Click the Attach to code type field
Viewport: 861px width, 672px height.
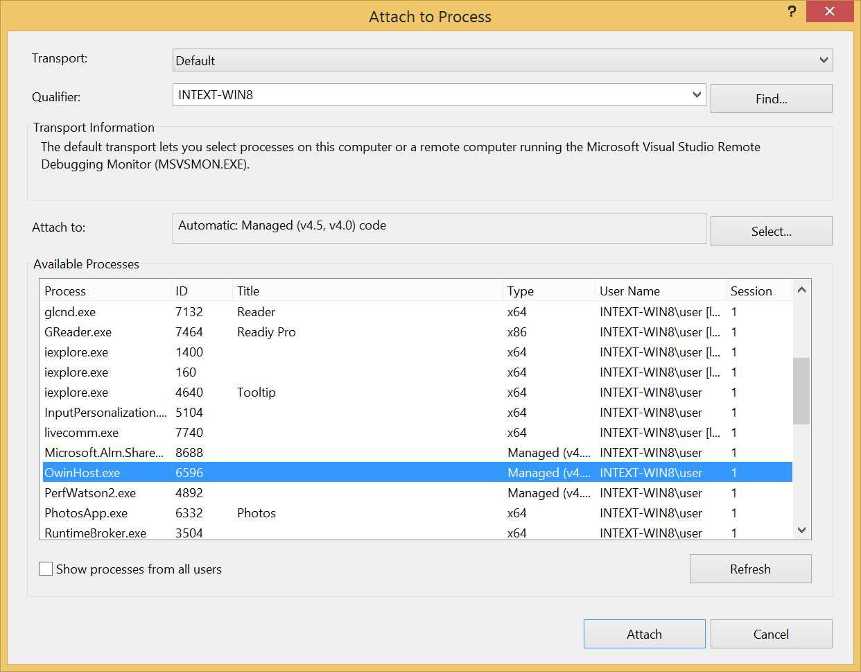click(439, 229)
